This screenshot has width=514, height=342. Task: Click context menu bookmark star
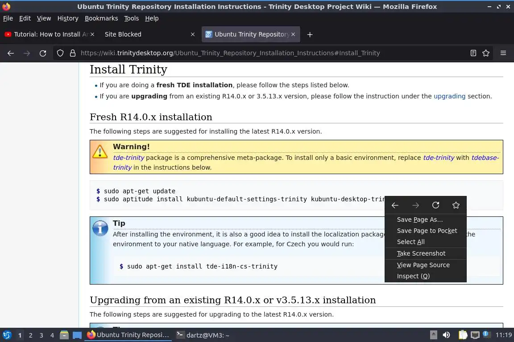pos(456,205)
